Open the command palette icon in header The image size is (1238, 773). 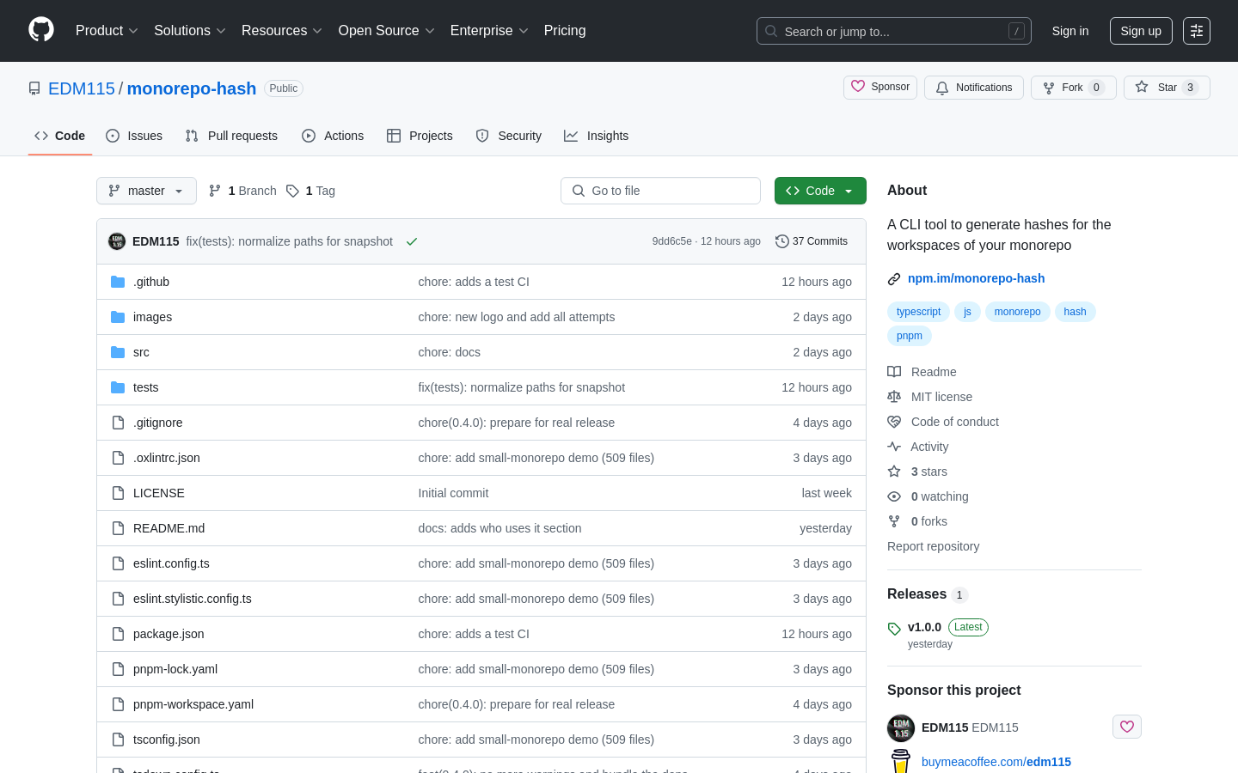(1197, 31)
